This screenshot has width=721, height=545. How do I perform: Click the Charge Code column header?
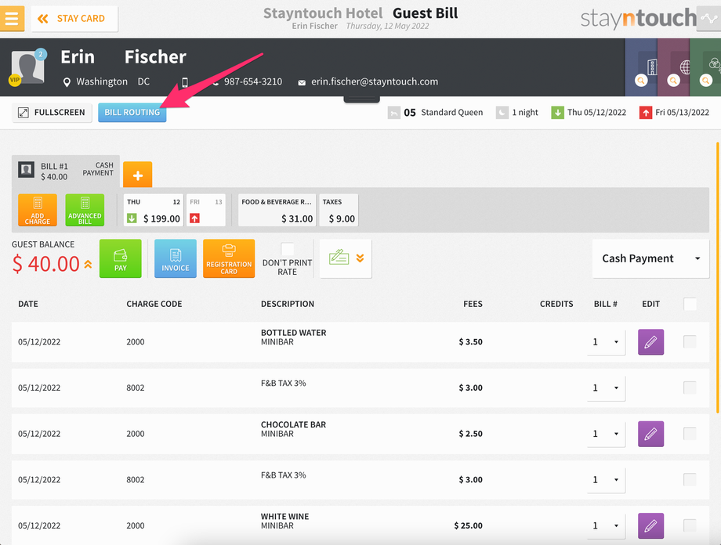[x=154, y=304]
